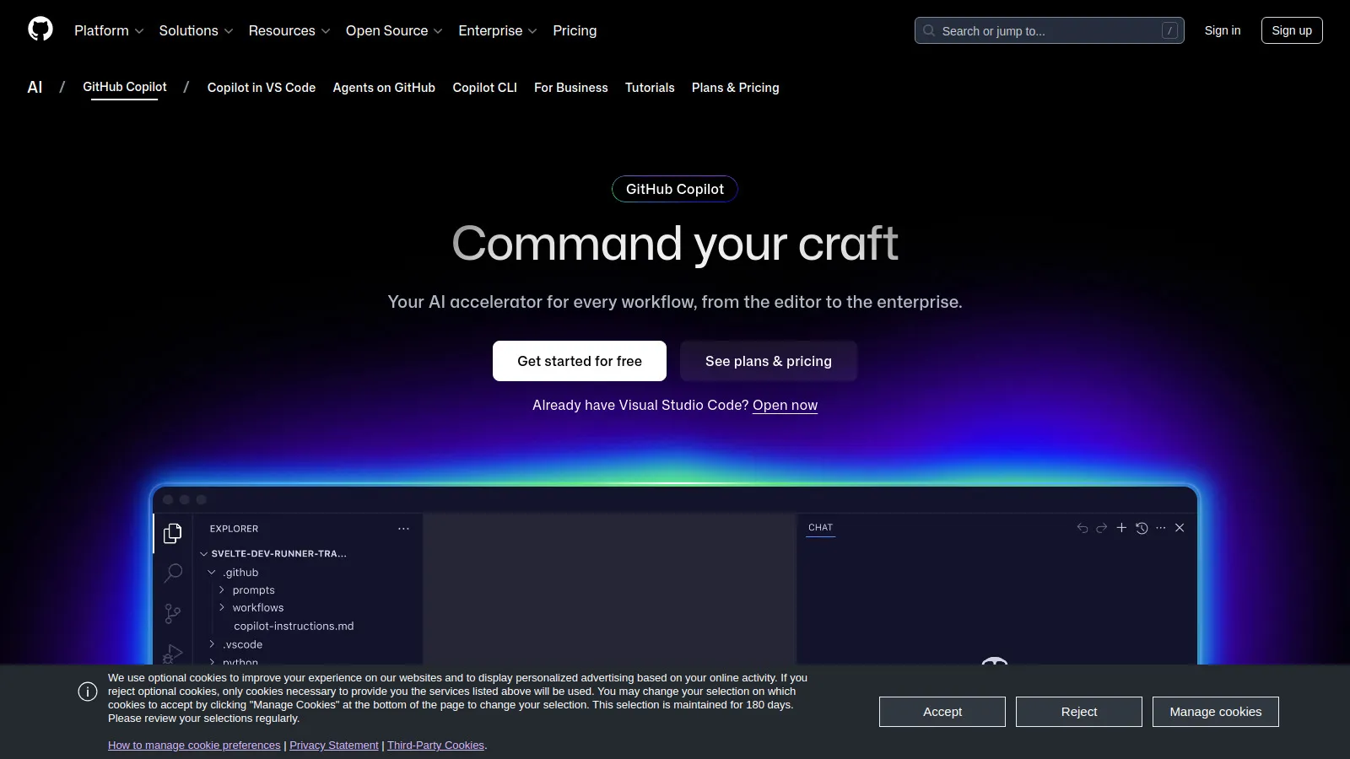Expand the workflows folder
The height and width of the screenshot is (759, 1350).
point(222,607)
